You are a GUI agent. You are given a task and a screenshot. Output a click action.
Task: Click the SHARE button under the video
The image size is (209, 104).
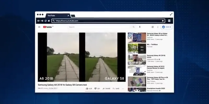tap(106, 88)
